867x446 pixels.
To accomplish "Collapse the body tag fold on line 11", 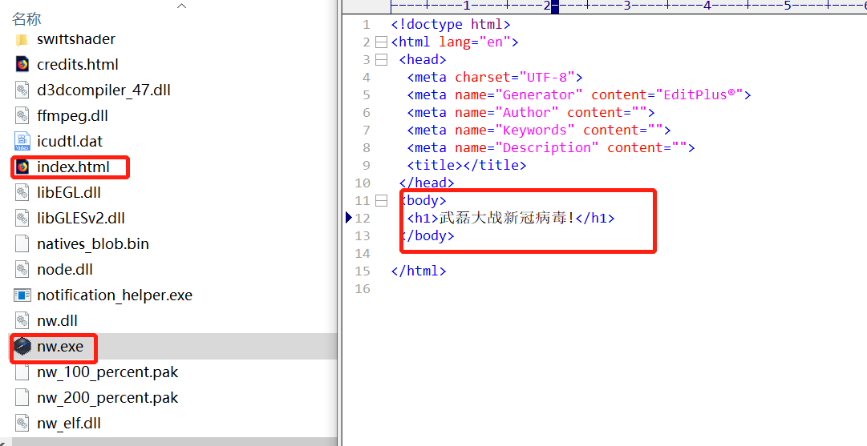I will 381,200.
